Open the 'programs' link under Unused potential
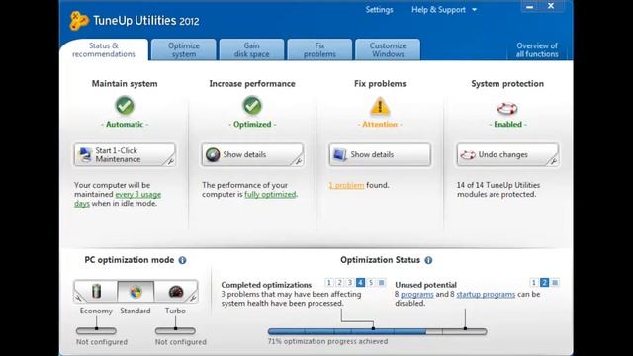Image resolution: width=633 pixels, height=356 pixels. tap(417, 295)
